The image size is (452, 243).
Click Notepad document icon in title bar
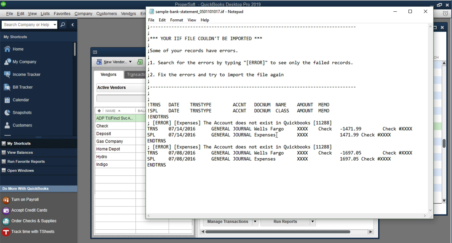point(151,11)
